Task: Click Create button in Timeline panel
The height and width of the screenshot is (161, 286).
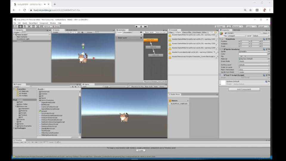Action: tap(141, 151)
